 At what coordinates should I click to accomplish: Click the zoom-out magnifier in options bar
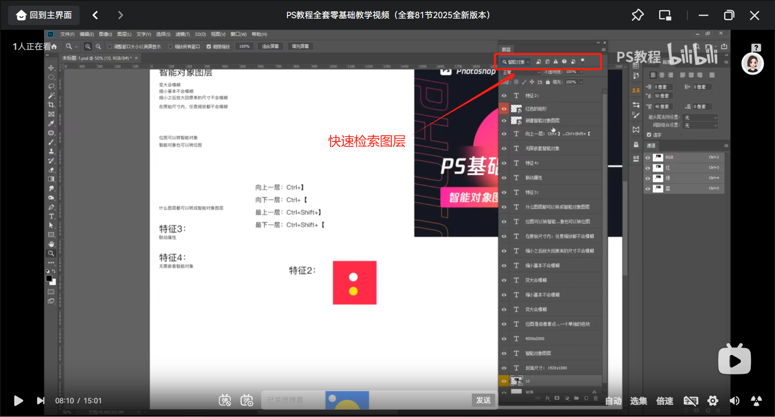coord(98,46)
